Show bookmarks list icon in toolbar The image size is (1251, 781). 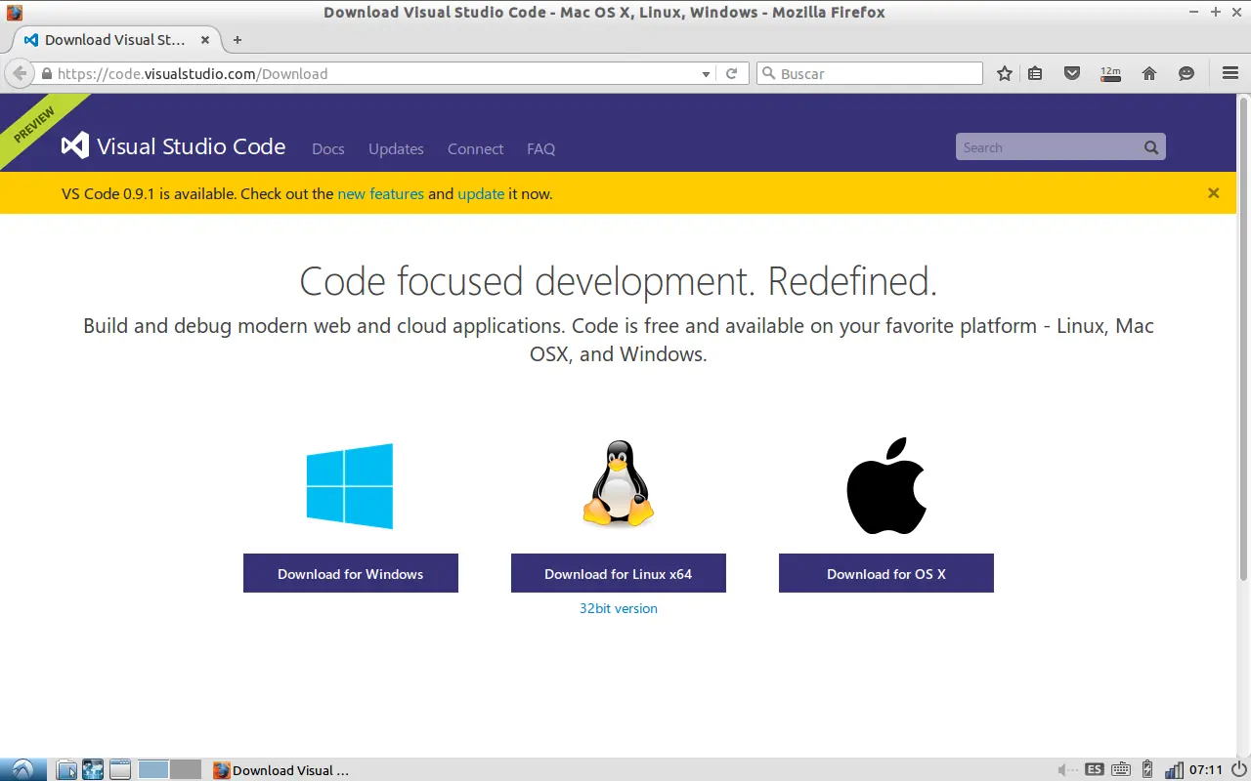point(1035,73)
